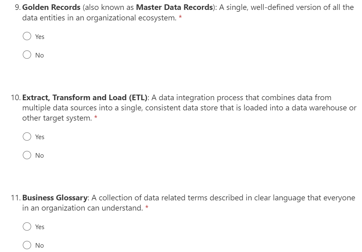This screenshot has width=362, height=252.
Task: Click the required asterisk on question 9
Action: coord(180,18)
